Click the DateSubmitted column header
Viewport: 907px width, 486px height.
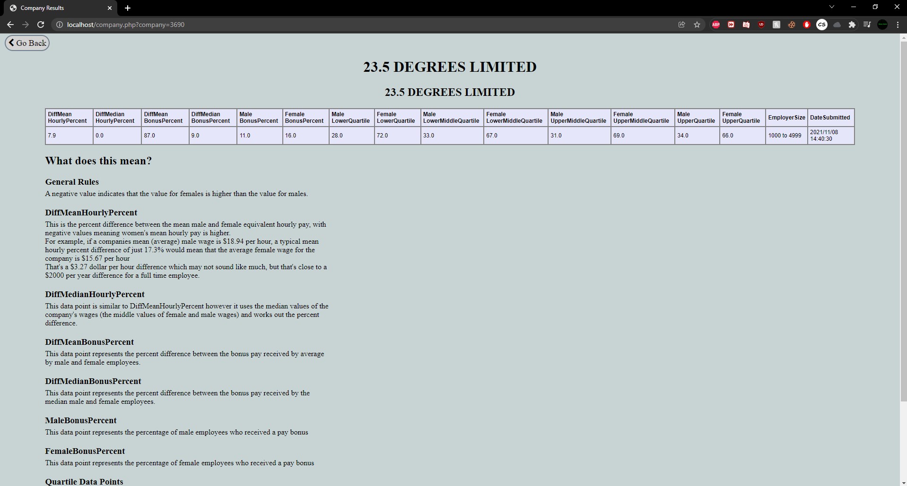(831, 118)
